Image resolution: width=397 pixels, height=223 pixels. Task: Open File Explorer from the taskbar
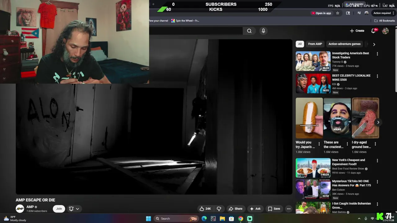click(222, 219)
